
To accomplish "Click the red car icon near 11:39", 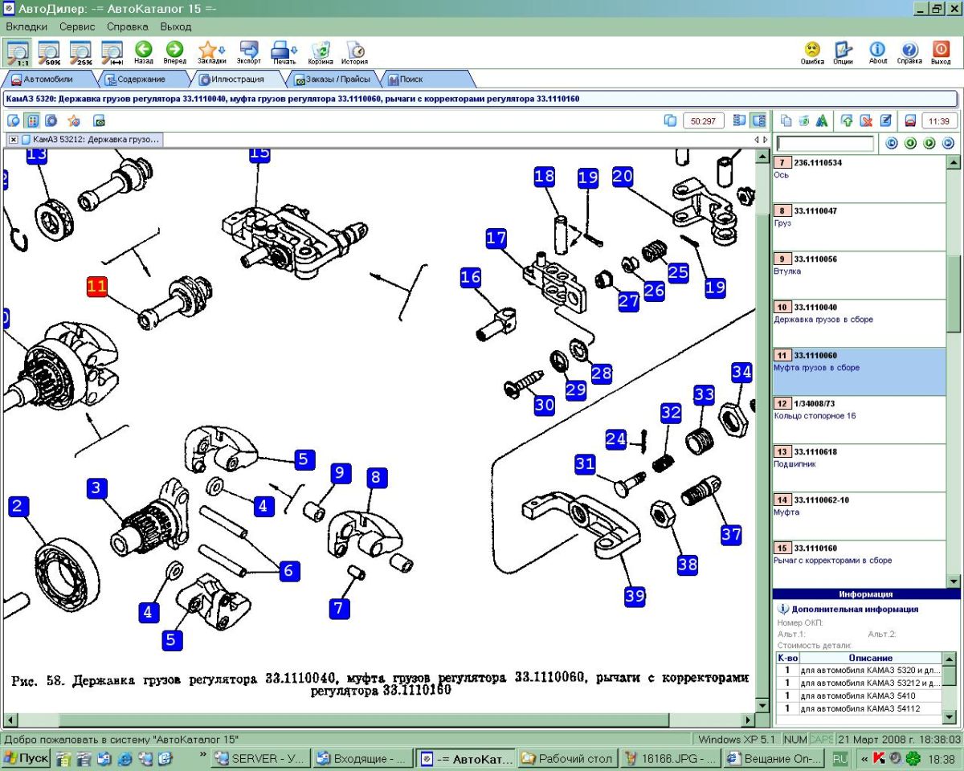I will click(910, 120).
